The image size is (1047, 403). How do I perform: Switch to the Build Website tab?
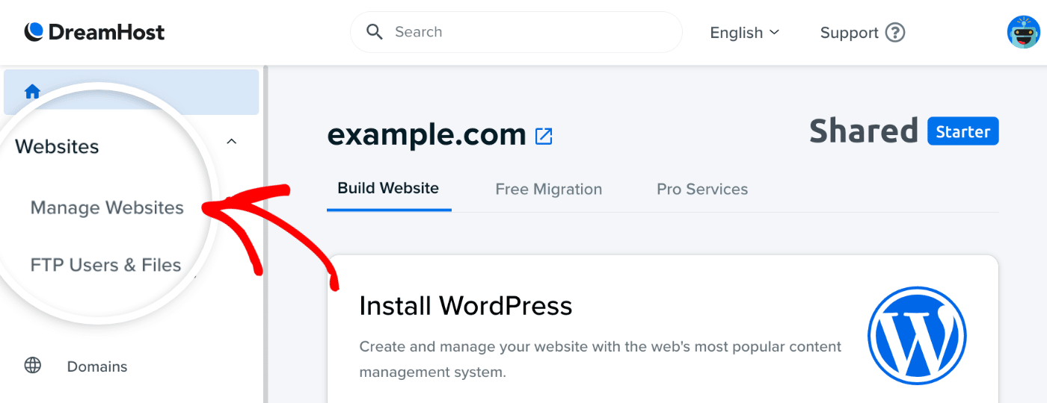[388, 189]
